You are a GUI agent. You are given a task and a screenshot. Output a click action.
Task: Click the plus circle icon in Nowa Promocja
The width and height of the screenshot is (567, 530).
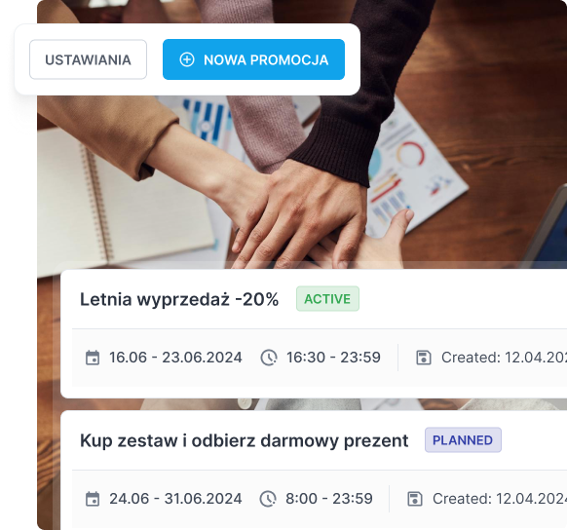187,59
